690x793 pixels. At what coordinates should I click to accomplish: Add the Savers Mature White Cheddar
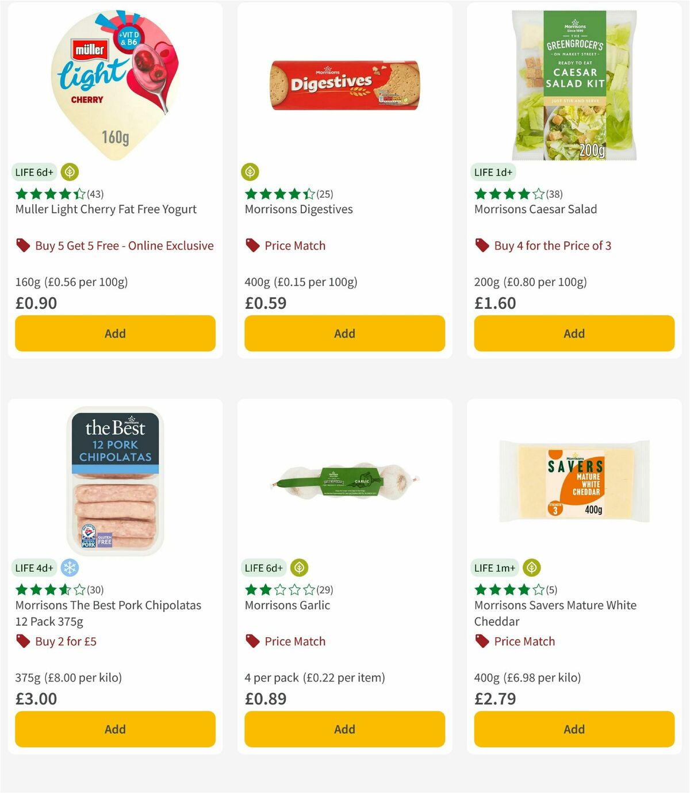573,729
